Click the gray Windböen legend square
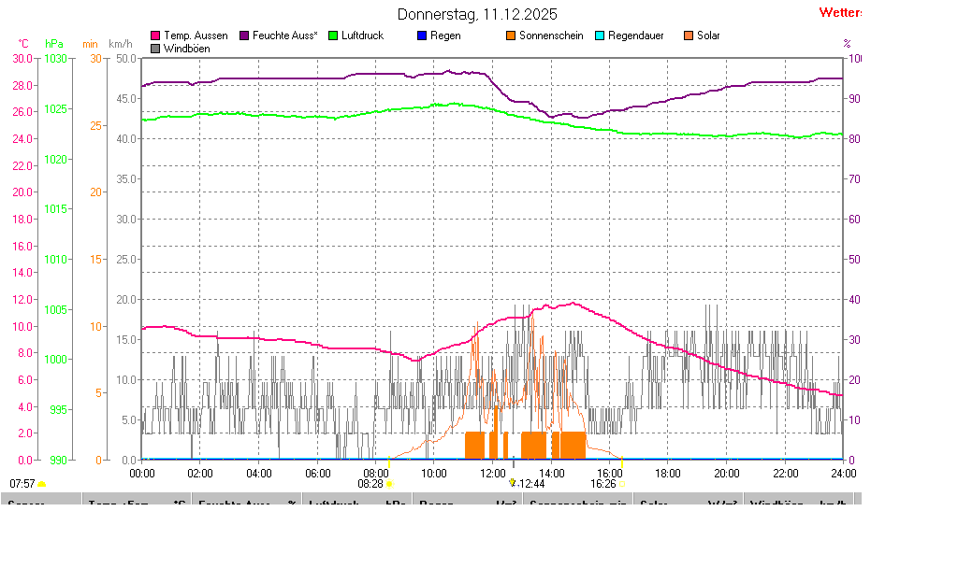Image resolution: width=958 pixels, height=568 pixels. pos(155,48)
